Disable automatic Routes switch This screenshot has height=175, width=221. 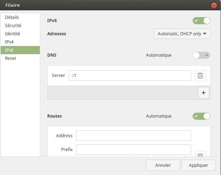click(201, 116)
